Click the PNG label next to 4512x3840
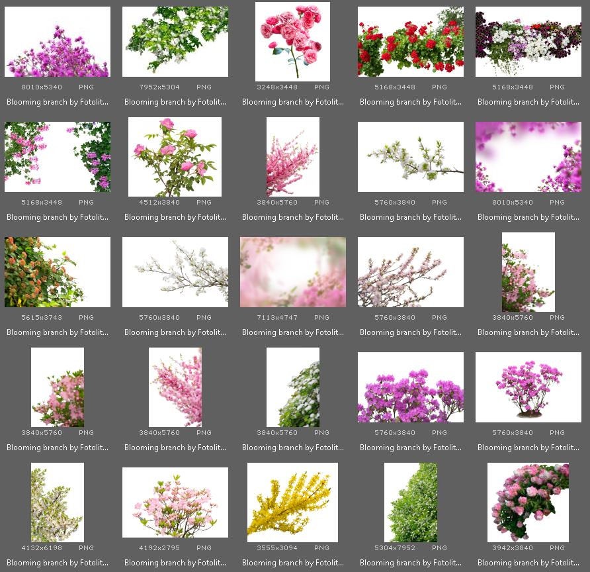Screen dimensions: 590x572 (x=204, y=202)
